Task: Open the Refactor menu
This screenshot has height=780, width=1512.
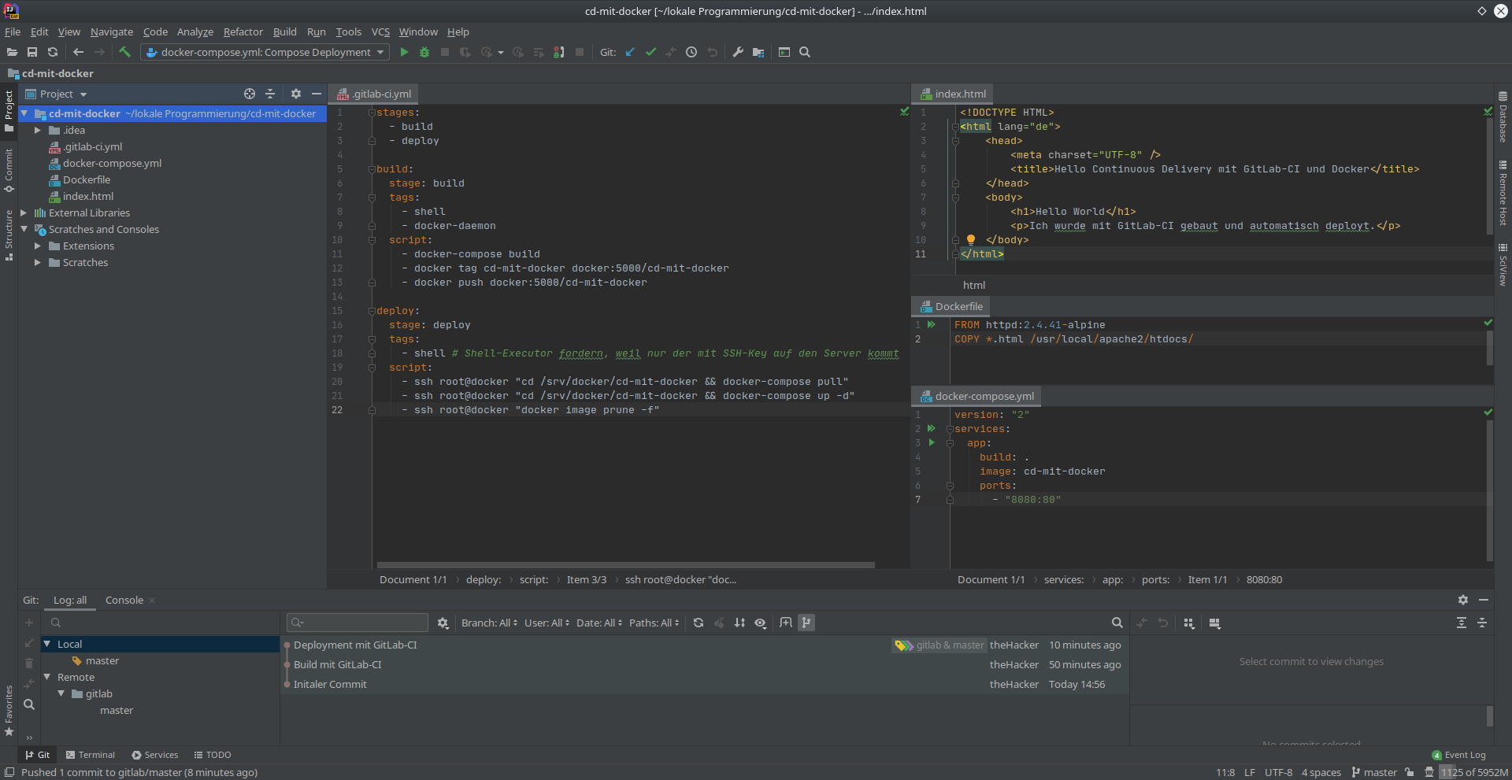Action: coord(243,31)
